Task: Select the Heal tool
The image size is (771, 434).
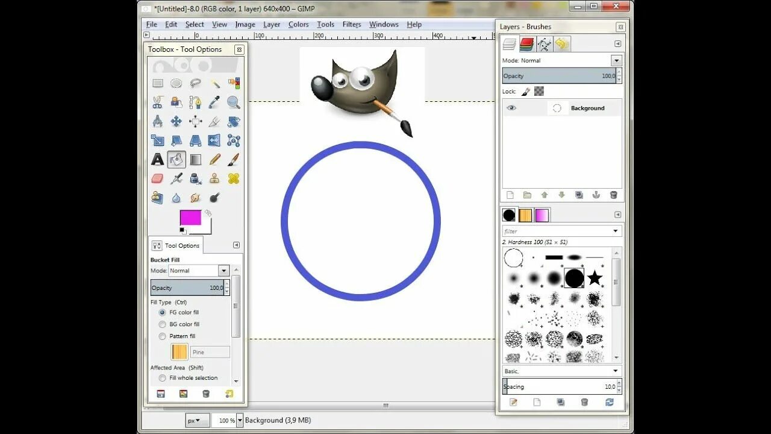Action: [234, 178]
